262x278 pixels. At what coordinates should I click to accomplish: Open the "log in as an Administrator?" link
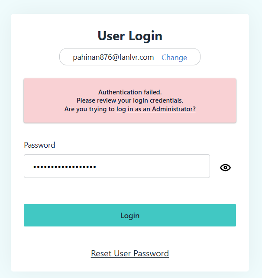156,109
